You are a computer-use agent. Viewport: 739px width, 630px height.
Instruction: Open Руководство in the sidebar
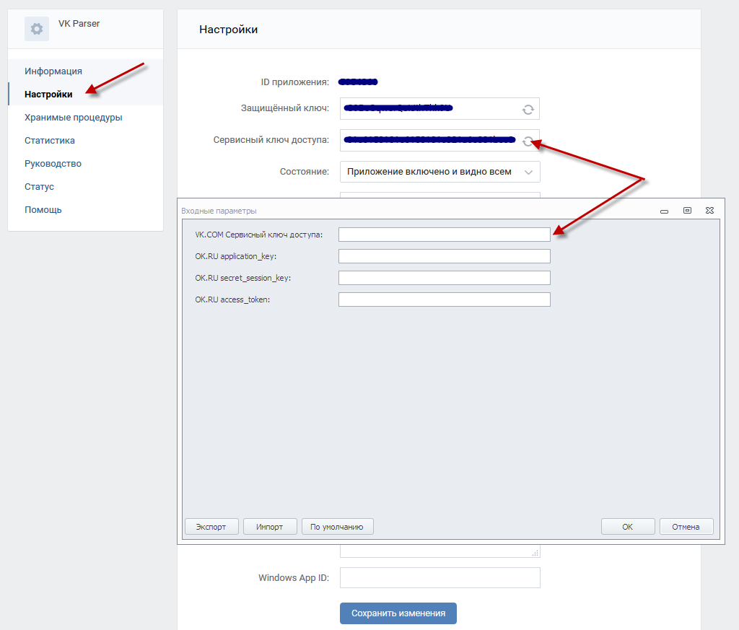tap(53, 163)
